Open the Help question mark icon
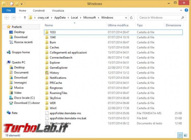The width and height of the screenshot is (191, 140). (x=186, y=10)
